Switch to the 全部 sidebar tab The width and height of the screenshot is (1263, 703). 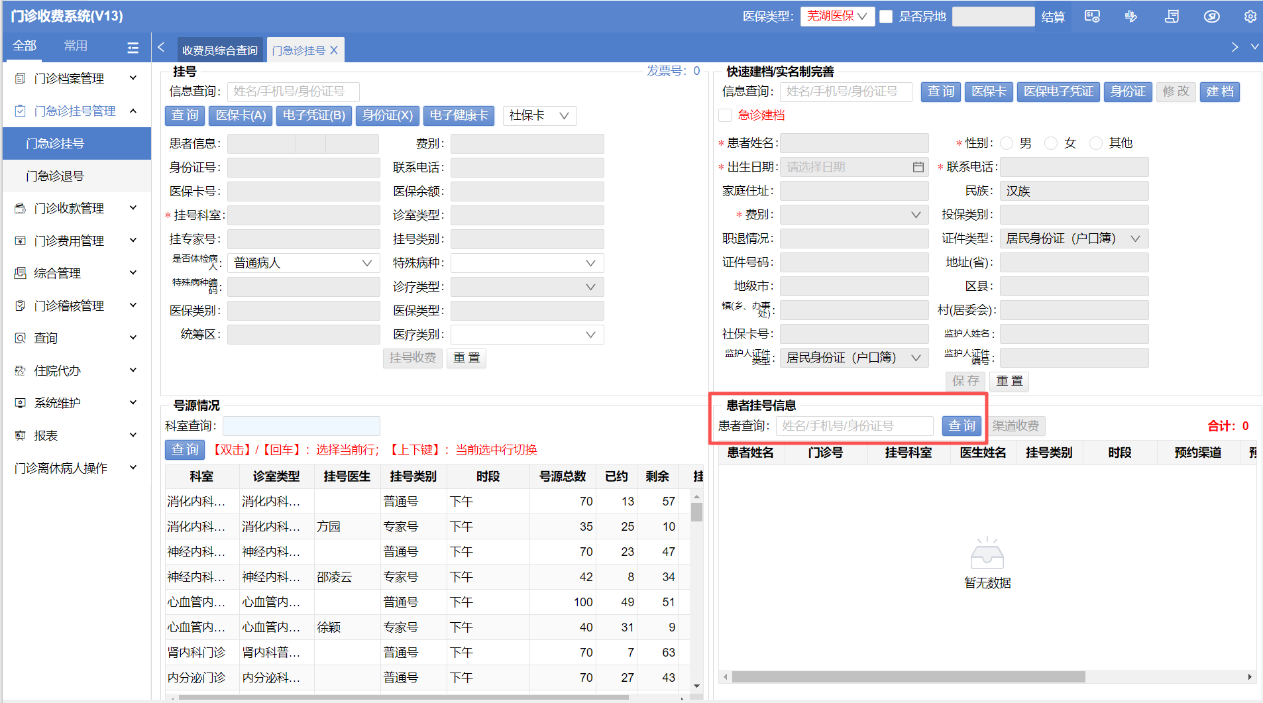click(x=25, y=46)
